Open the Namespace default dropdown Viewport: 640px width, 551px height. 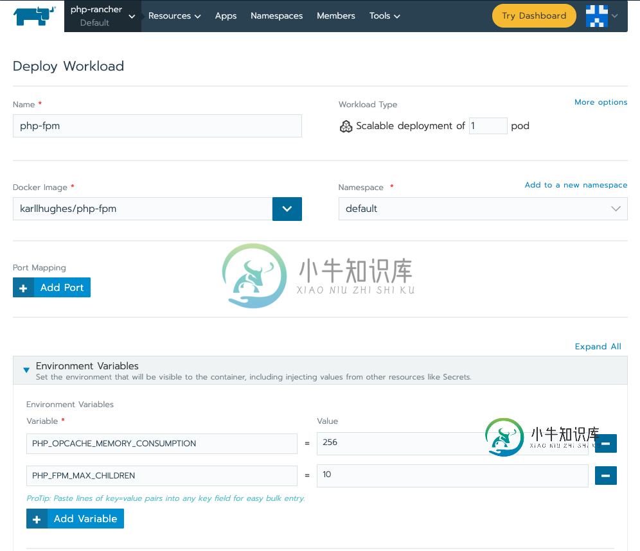pyautogui.click(x=483, y=209)
